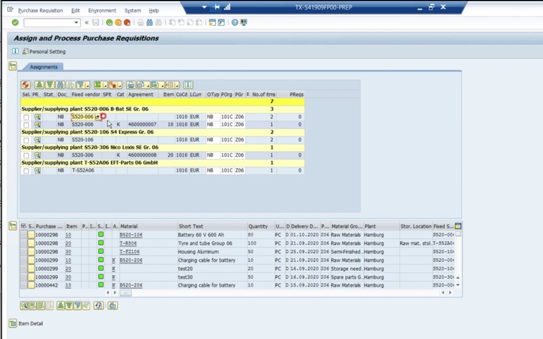Click the item table horizontal scrollbar handle
This screenshot has width=543, height=339.
click(x=126, y=293)
